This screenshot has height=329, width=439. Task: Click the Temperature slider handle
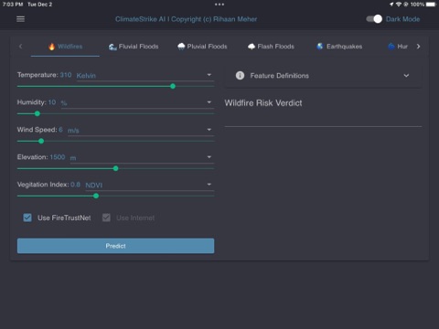pos(173,86)
